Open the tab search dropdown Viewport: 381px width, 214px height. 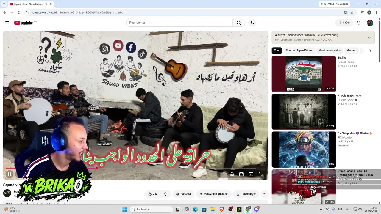(x=4, y=4)
